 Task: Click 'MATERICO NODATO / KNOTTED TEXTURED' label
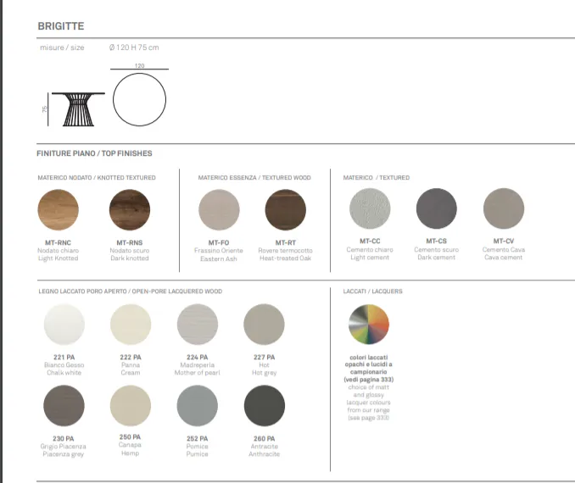point(97,177)
